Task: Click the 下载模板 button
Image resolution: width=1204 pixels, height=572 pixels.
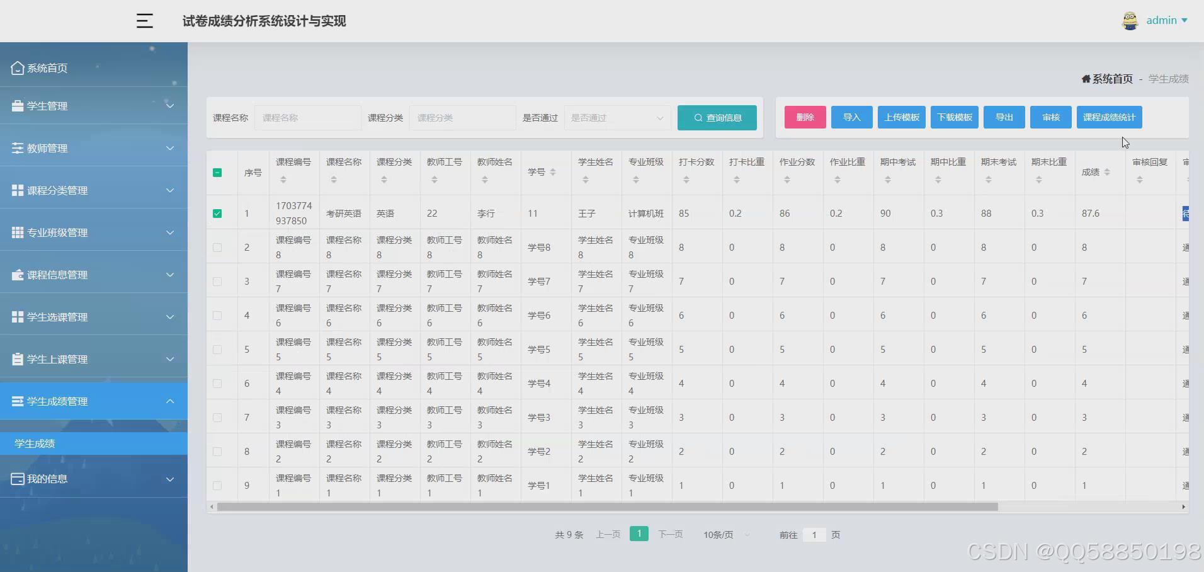Action: point(955,117)
